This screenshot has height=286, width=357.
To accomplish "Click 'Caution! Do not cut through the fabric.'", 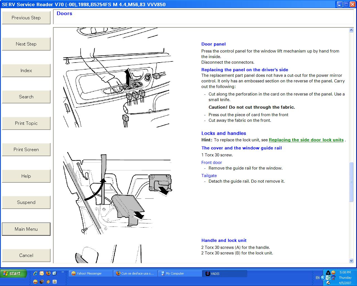I will pyautogui.click(x=252, y=107).
